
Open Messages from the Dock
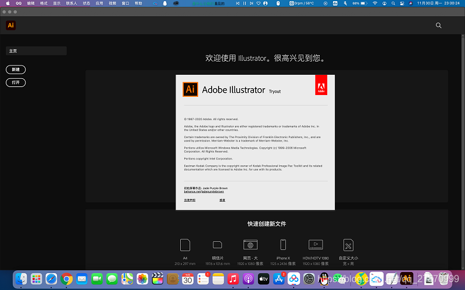(112, 279)
